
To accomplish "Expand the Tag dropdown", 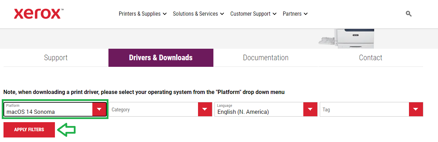I will (371, 109).
